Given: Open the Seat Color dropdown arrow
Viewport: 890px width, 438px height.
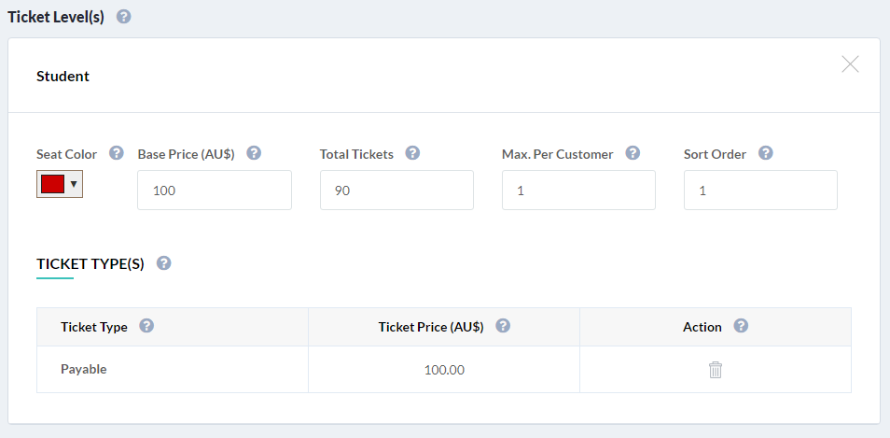Looking at the screenshot, I should tap(74, 184).
